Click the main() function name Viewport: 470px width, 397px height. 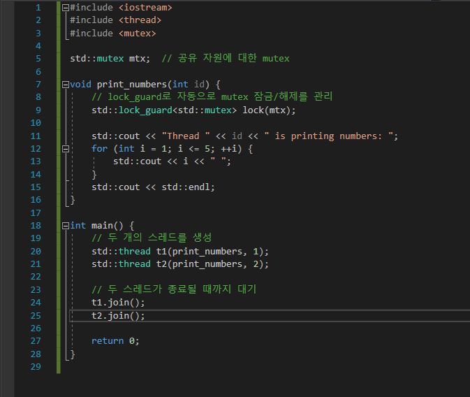(x=107, y=226)
